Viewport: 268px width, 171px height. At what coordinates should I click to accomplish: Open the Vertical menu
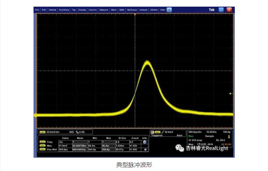(52, 10)
